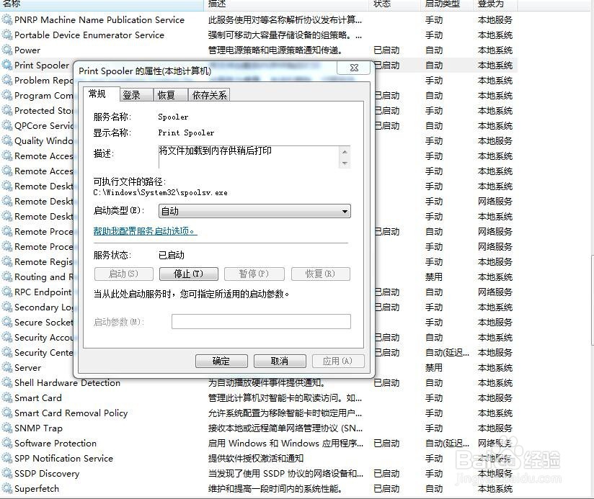Click the SNMP Trap service gear icon
Screen dimensions: 594x499
[x=6, y=428]
